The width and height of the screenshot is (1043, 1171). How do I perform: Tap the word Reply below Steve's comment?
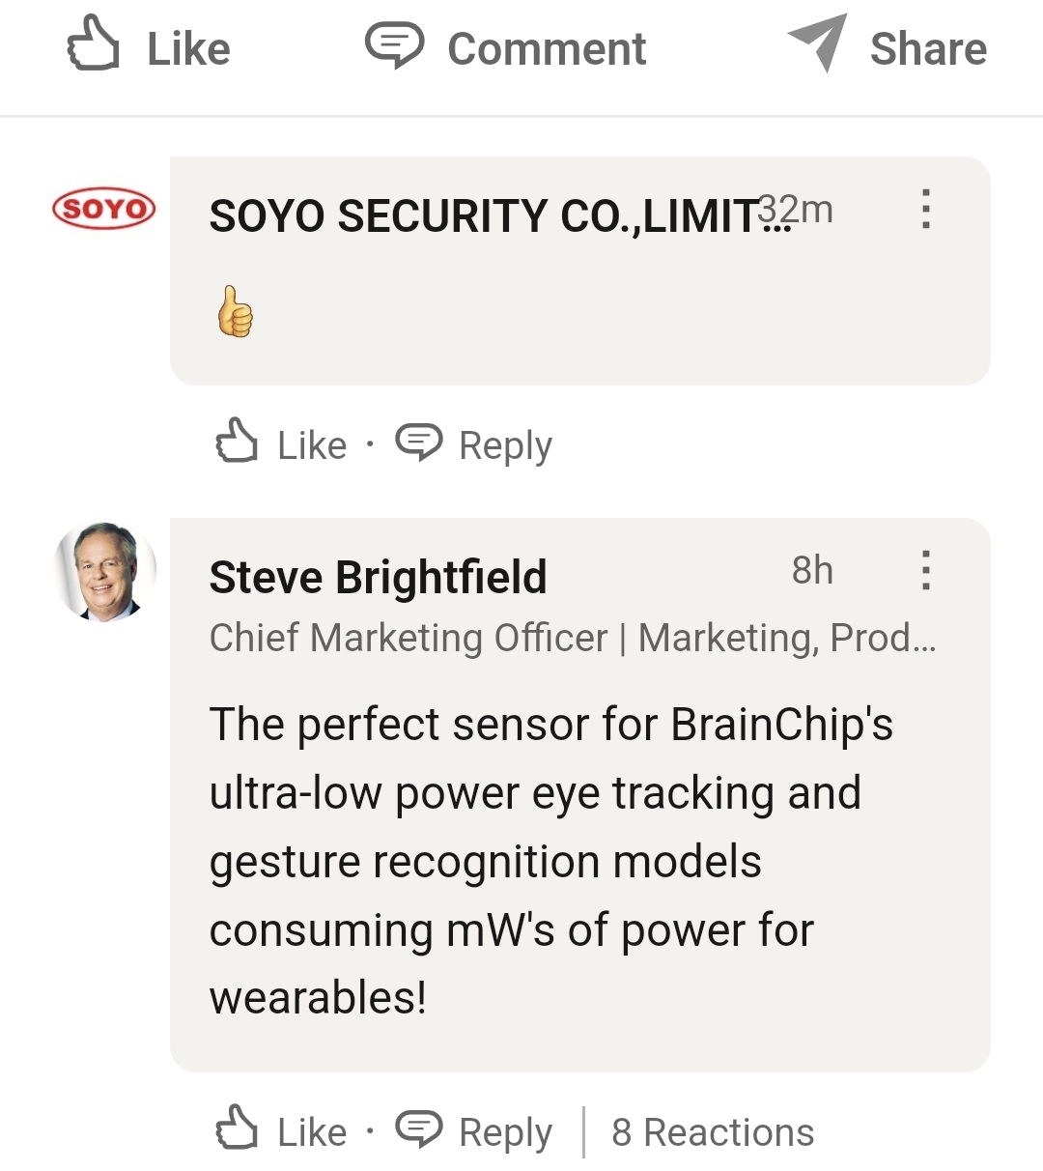coord(505,1132)
